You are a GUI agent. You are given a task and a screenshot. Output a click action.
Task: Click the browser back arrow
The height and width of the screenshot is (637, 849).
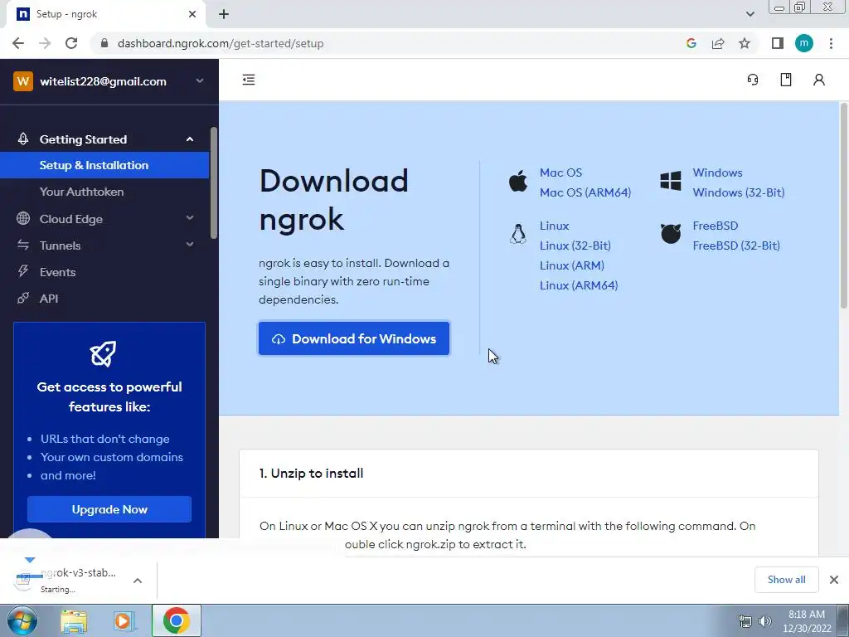(x=18, y=43)
